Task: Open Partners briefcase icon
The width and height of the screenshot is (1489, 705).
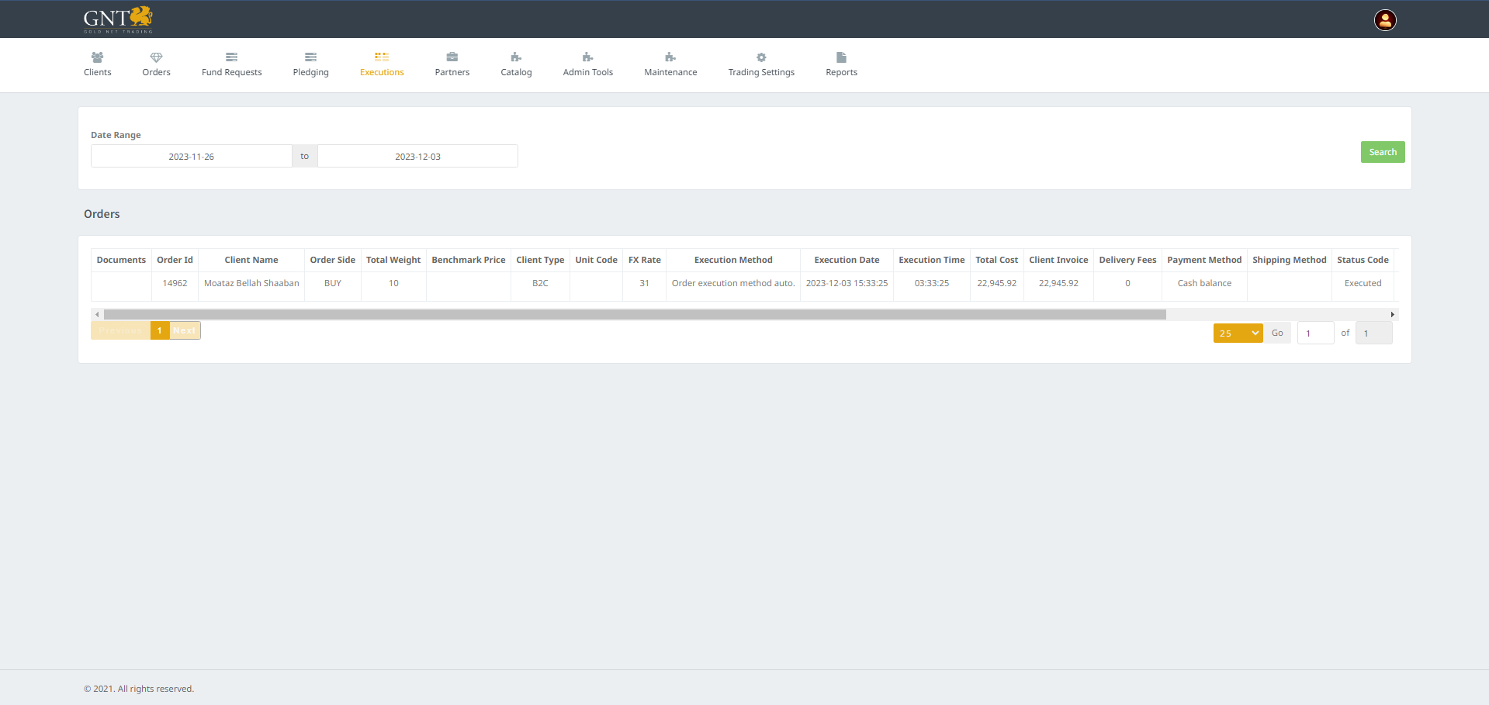Action: (452, 57)
